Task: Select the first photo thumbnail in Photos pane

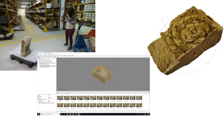Action: 60,98
